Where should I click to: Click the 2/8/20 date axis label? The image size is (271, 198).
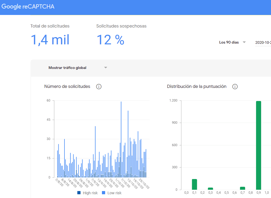coord(59,183)
